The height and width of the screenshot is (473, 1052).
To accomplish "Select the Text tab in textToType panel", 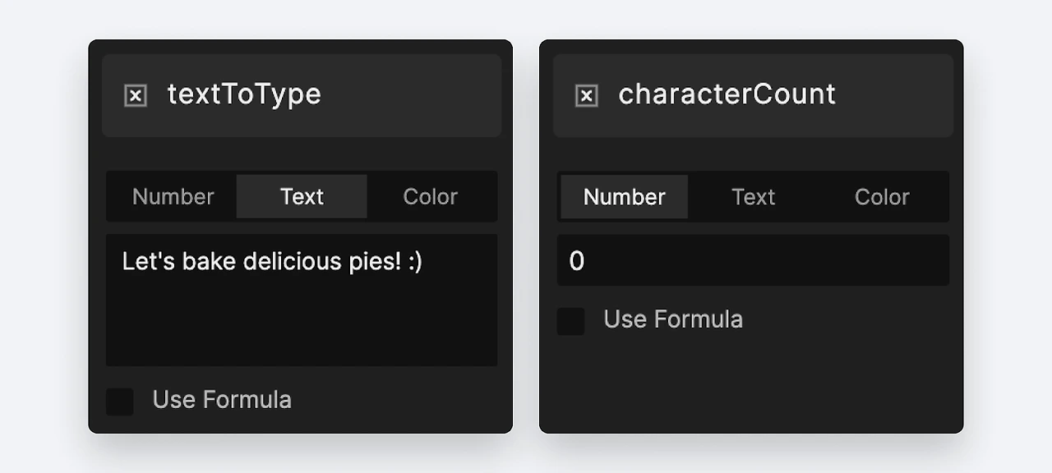I will pos(302,197).
